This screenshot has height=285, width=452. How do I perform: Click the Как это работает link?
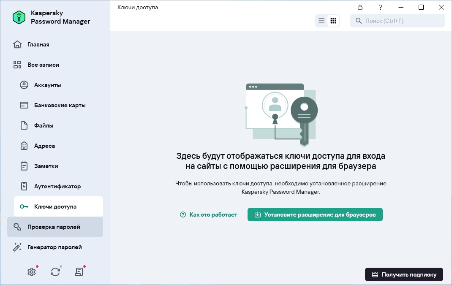(208, 214)
